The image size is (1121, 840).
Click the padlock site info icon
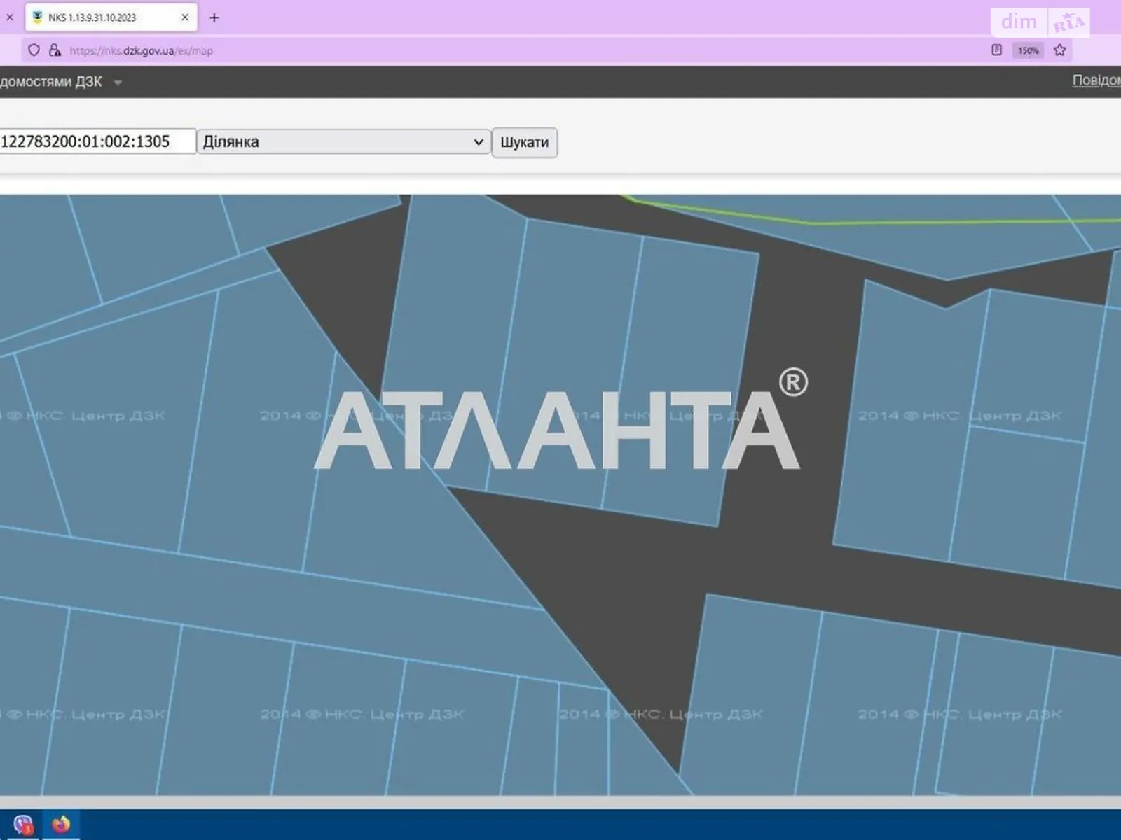[x=55, y=50]
